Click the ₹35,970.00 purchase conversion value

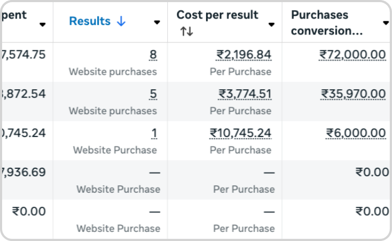pyautogui.click(x=353, y=94)
